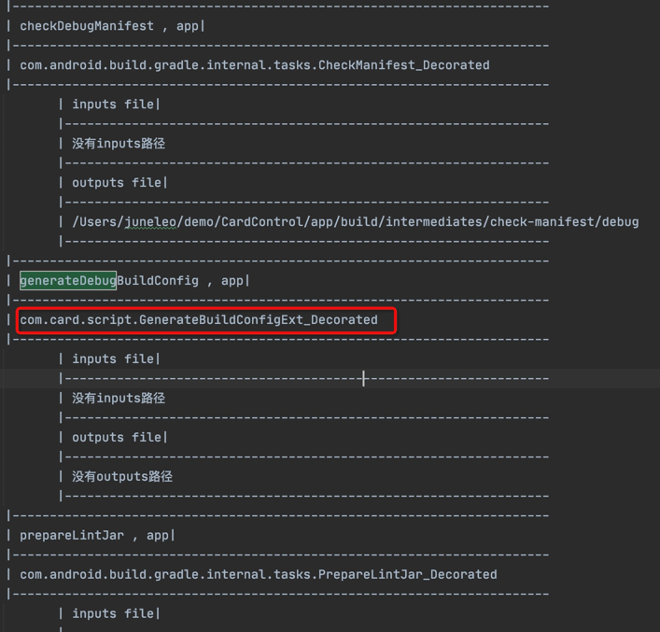The image size is (660, 632).
Task: Click the first '没有inputs路径' line
Action: [x=118, y=144]
